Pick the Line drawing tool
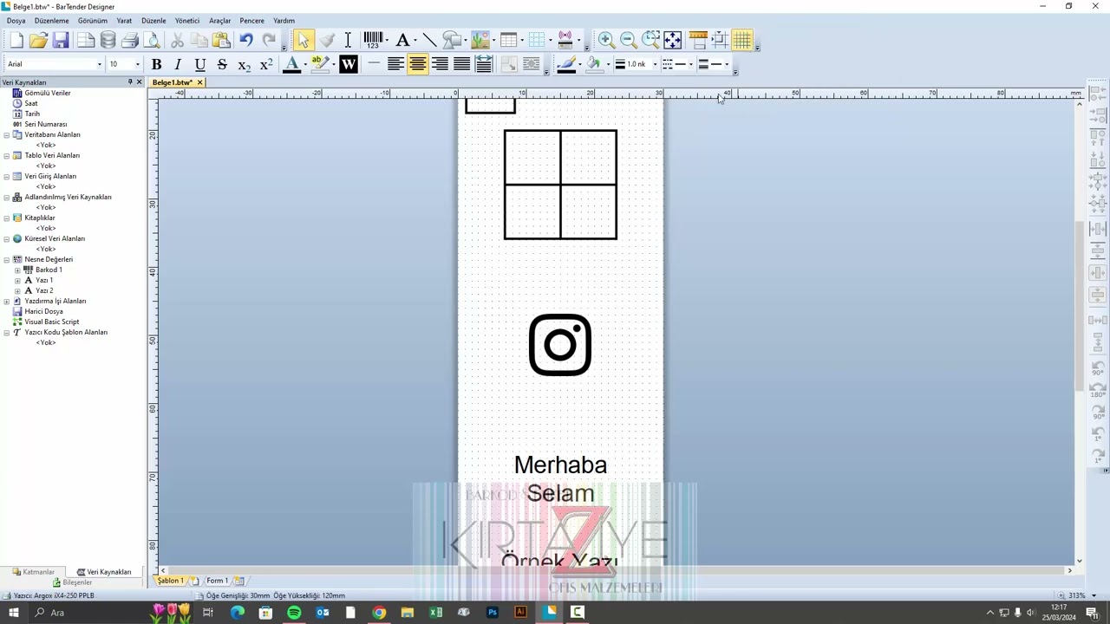 429,40
